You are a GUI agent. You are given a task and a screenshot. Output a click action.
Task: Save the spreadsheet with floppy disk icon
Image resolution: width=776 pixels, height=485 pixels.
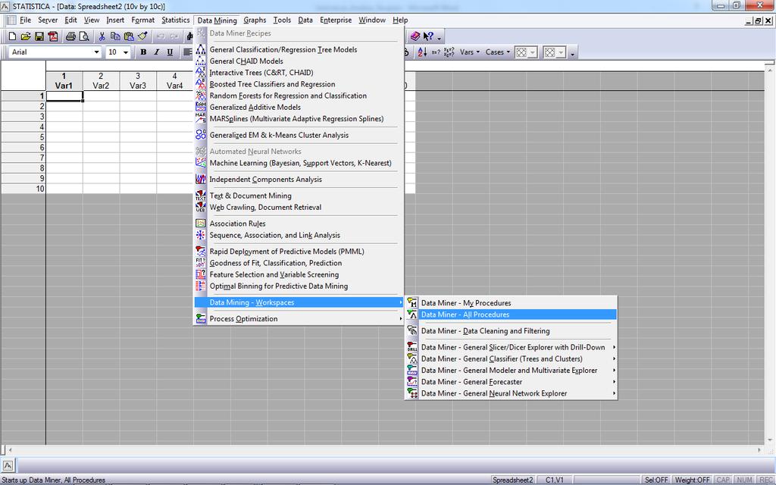pyautogui.click(x=39, y=36)
